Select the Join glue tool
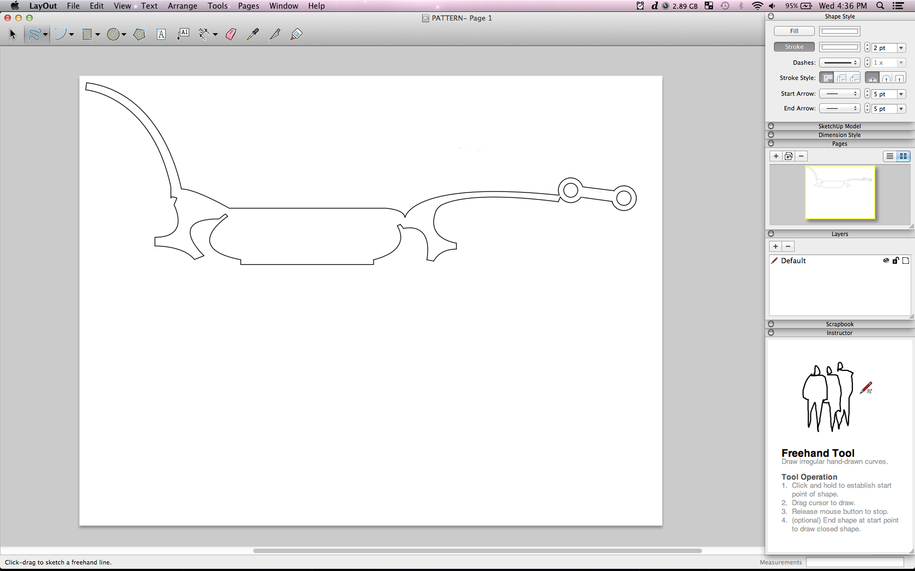 coord(296,34)
